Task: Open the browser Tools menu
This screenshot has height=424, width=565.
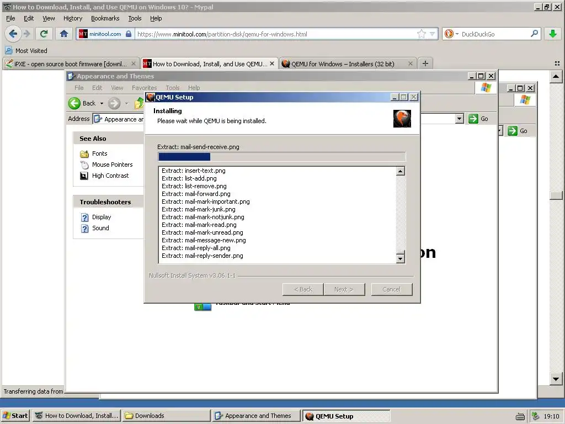Action: click(x=135, y=18)
